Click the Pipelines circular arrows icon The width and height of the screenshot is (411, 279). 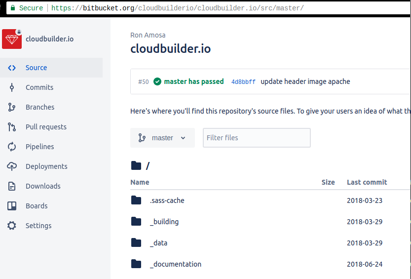[12, 147]
